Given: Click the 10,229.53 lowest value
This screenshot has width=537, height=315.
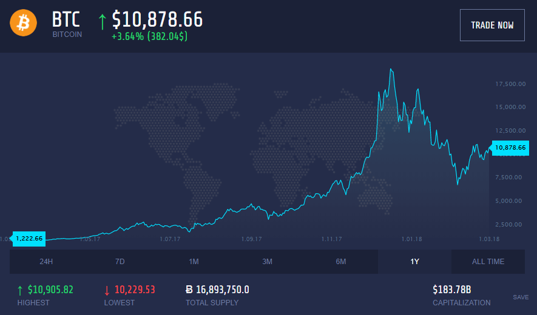Looking at the screenshot, I should [x=135, y=290].
